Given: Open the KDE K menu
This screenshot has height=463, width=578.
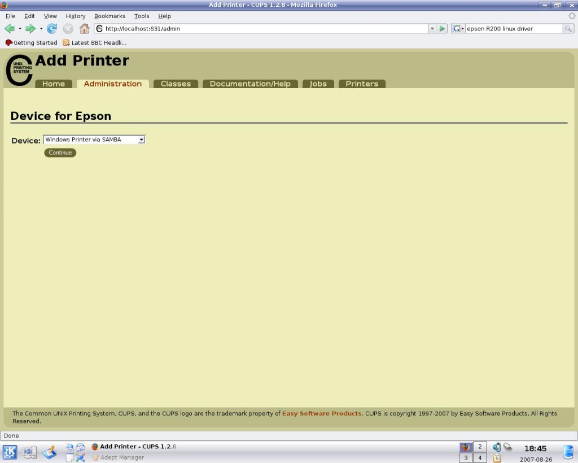Looking at the screenshot, I should pyautogui.click(x=10, y=452).
